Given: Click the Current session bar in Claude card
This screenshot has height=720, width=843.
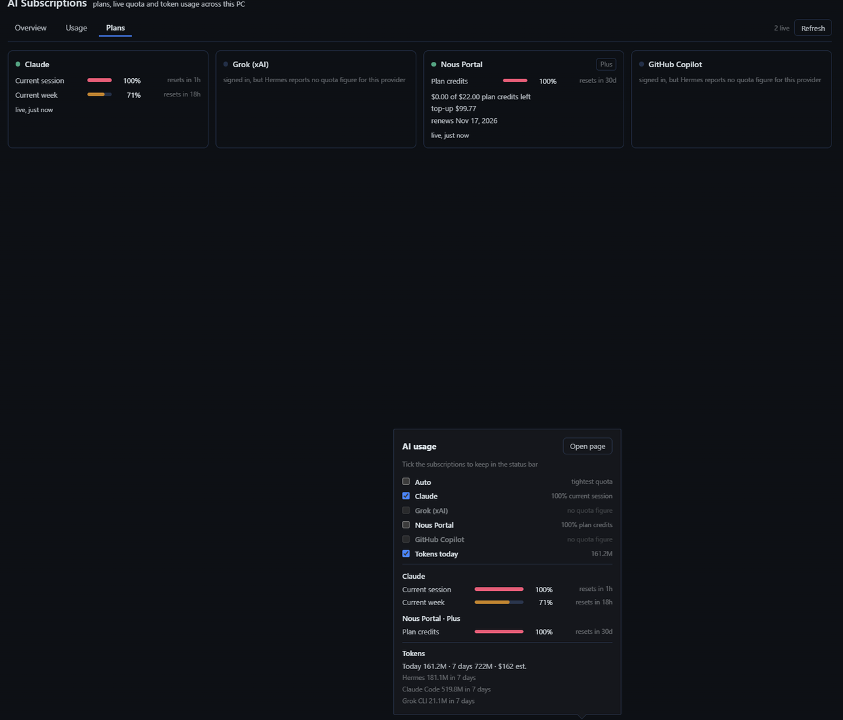Looking at the screenshot, I should (x=99, y=80).
